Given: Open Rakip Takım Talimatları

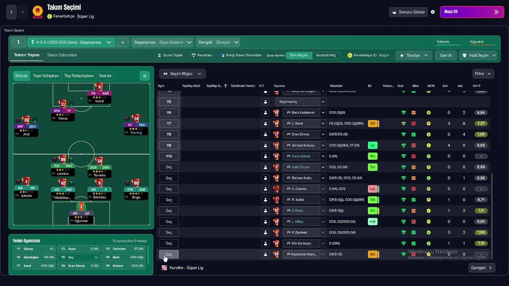Looking at the screenshot, I should (x=241, y=55).
